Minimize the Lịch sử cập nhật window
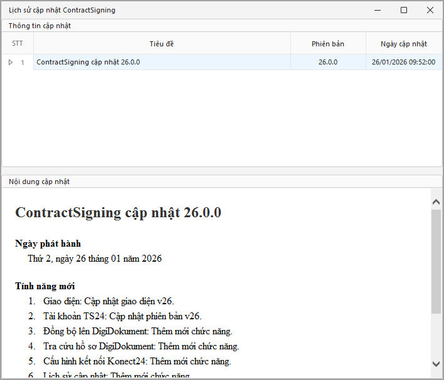Image resolution: width=444 pixels, height=380 pixels. [x=378, y=10]
